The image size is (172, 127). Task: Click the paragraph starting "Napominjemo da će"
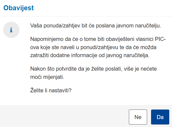coord(98,47)
